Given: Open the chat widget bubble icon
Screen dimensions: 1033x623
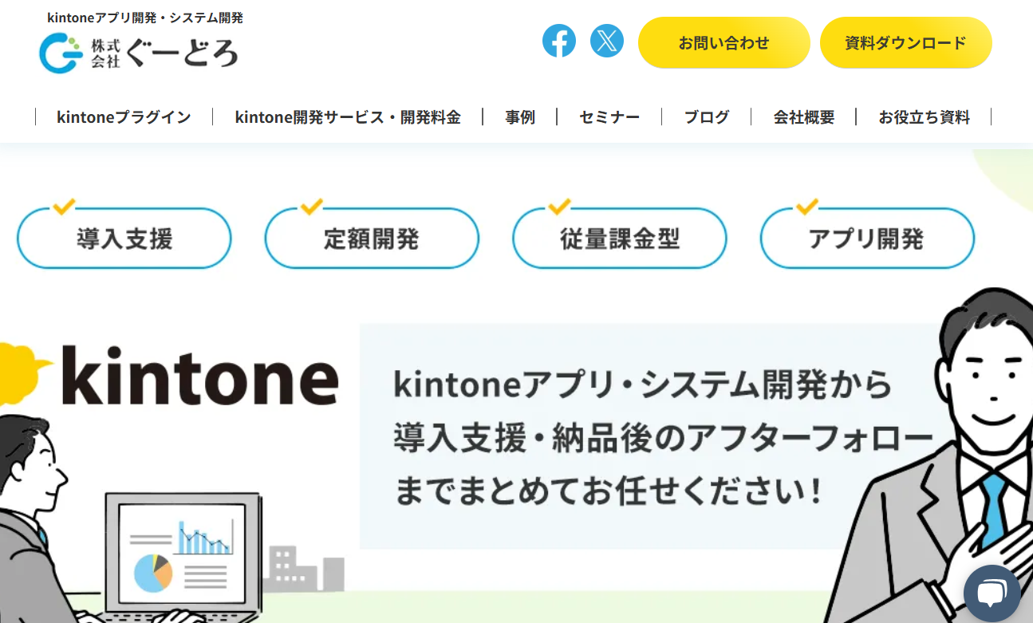Looking at the screenshot, I should point(992,593).
